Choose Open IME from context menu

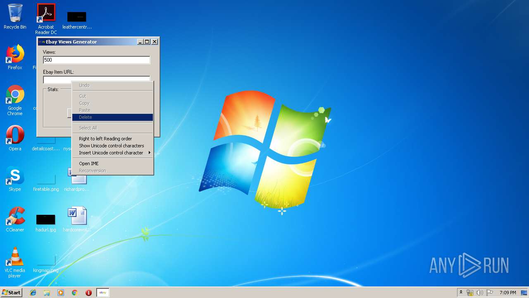tap(112, 163)
